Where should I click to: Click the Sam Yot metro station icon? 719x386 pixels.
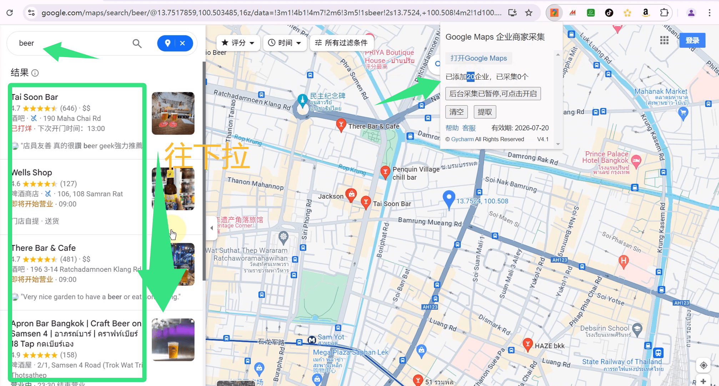click(311, 340)
